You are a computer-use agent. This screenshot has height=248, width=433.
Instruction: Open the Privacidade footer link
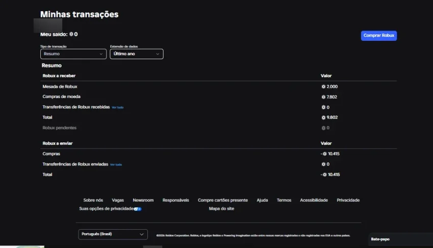[x=348, y=200]
